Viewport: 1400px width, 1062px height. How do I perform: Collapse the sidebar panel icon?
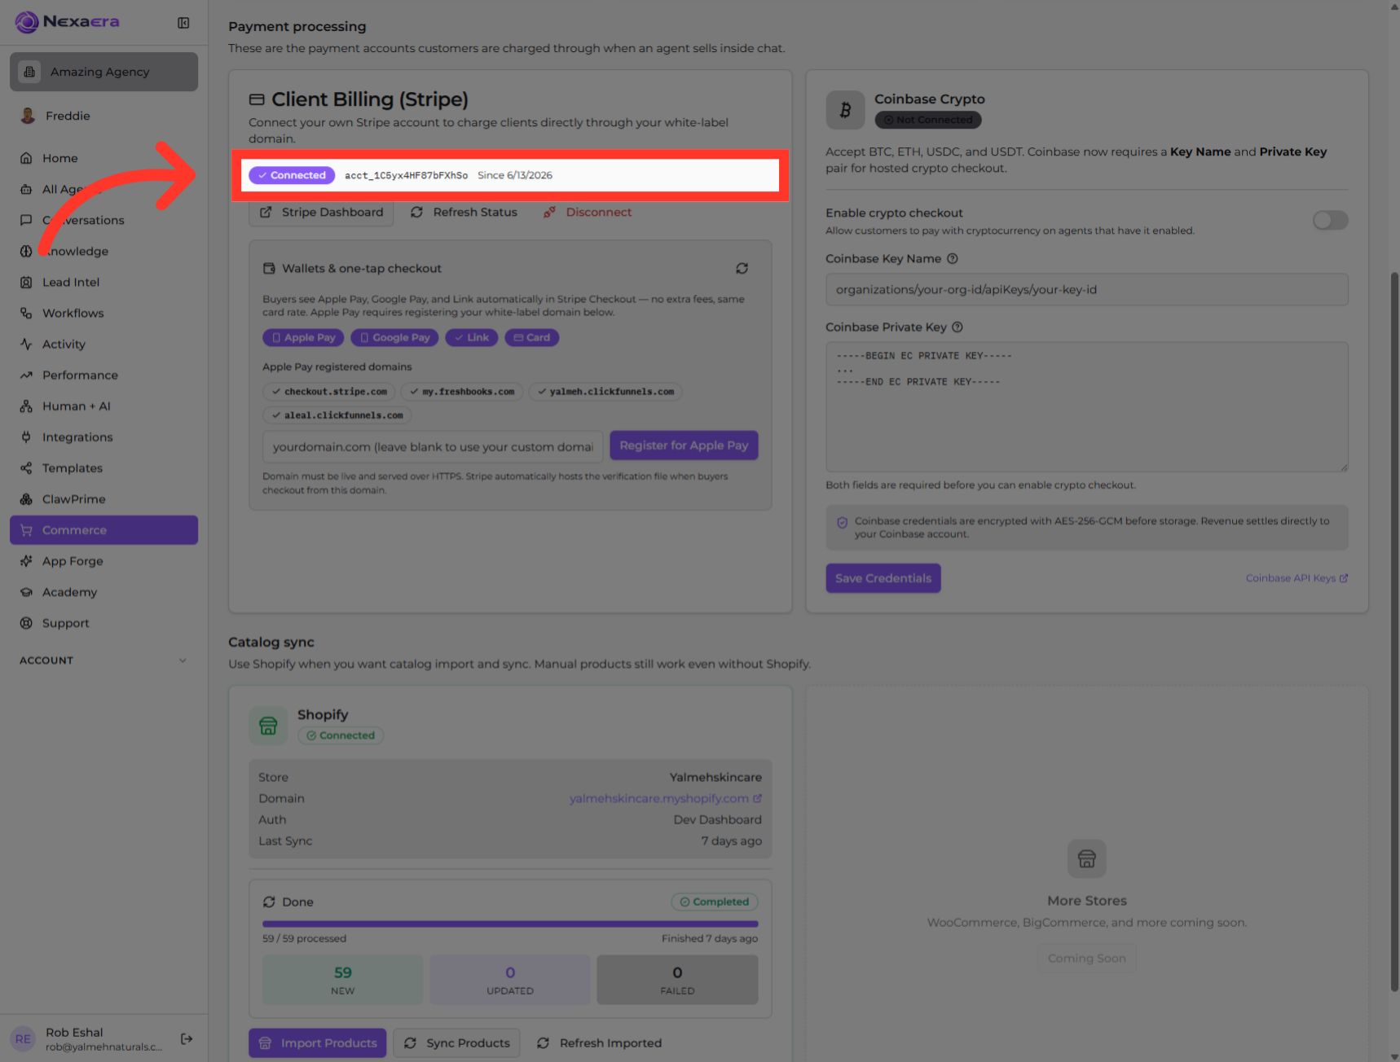[x=183, y=23]
